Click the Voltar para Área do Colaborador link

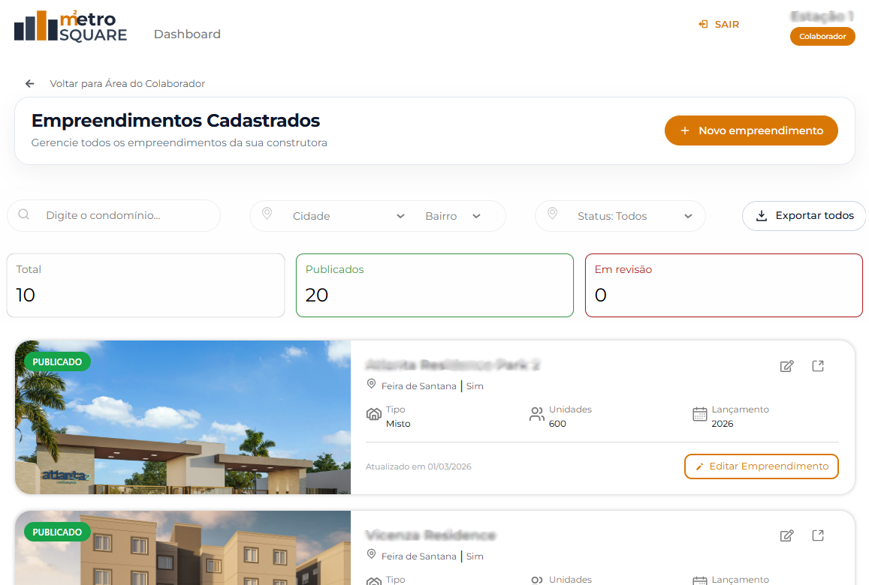click(128, 83)
